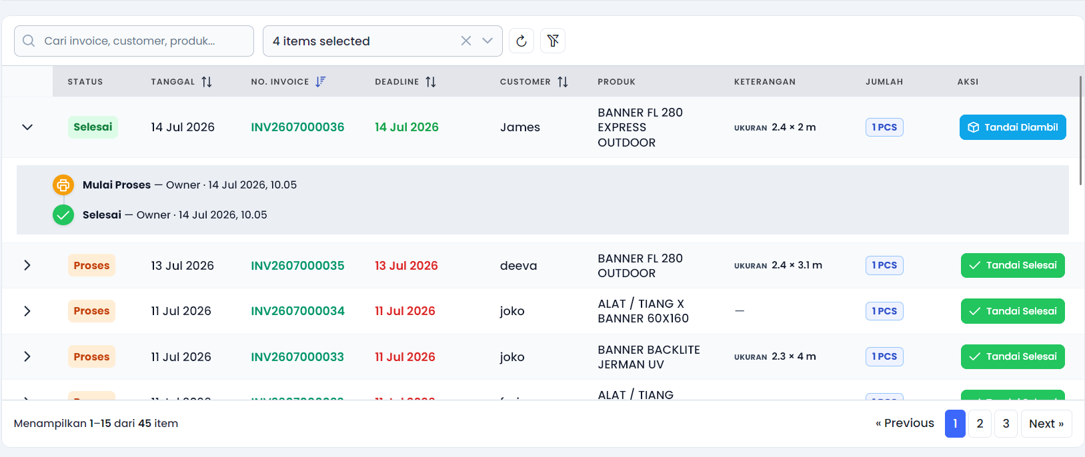Click product BANNER BACKLITE JERMAN UV
The image size is (1085, 457).
[x=649, y=357]
